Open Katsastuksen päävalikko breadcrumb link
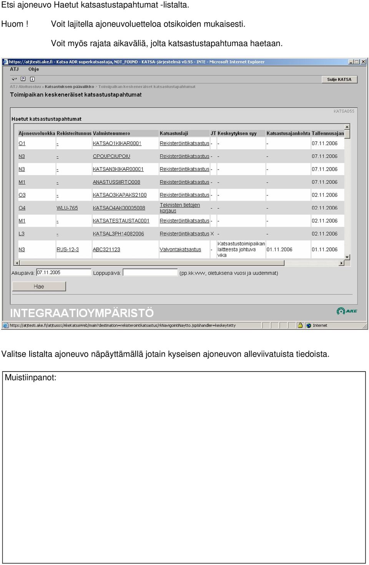The width and height of the screenshot is (369, 565). 69,87
